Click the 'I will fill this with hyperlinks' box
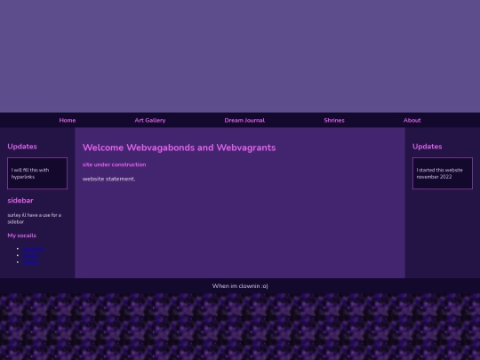 click(x=37, y=173)
